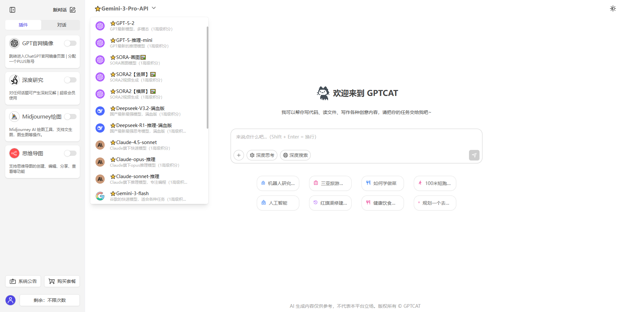The width and height of the screenshot is (628, 312).
Task: Enable the GPT官网镜像 plugin switch
Action: (x=70, y=43)
